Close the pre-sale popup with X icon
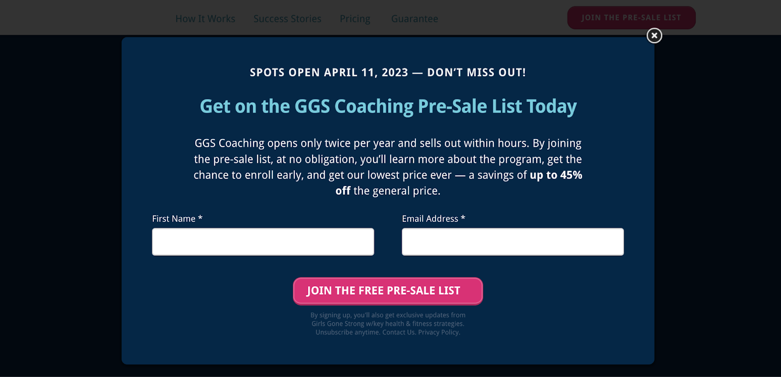 click(654, 36)
